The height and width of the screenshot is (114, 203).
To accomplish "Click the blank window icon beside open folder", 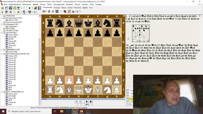I will coord(7,8).
